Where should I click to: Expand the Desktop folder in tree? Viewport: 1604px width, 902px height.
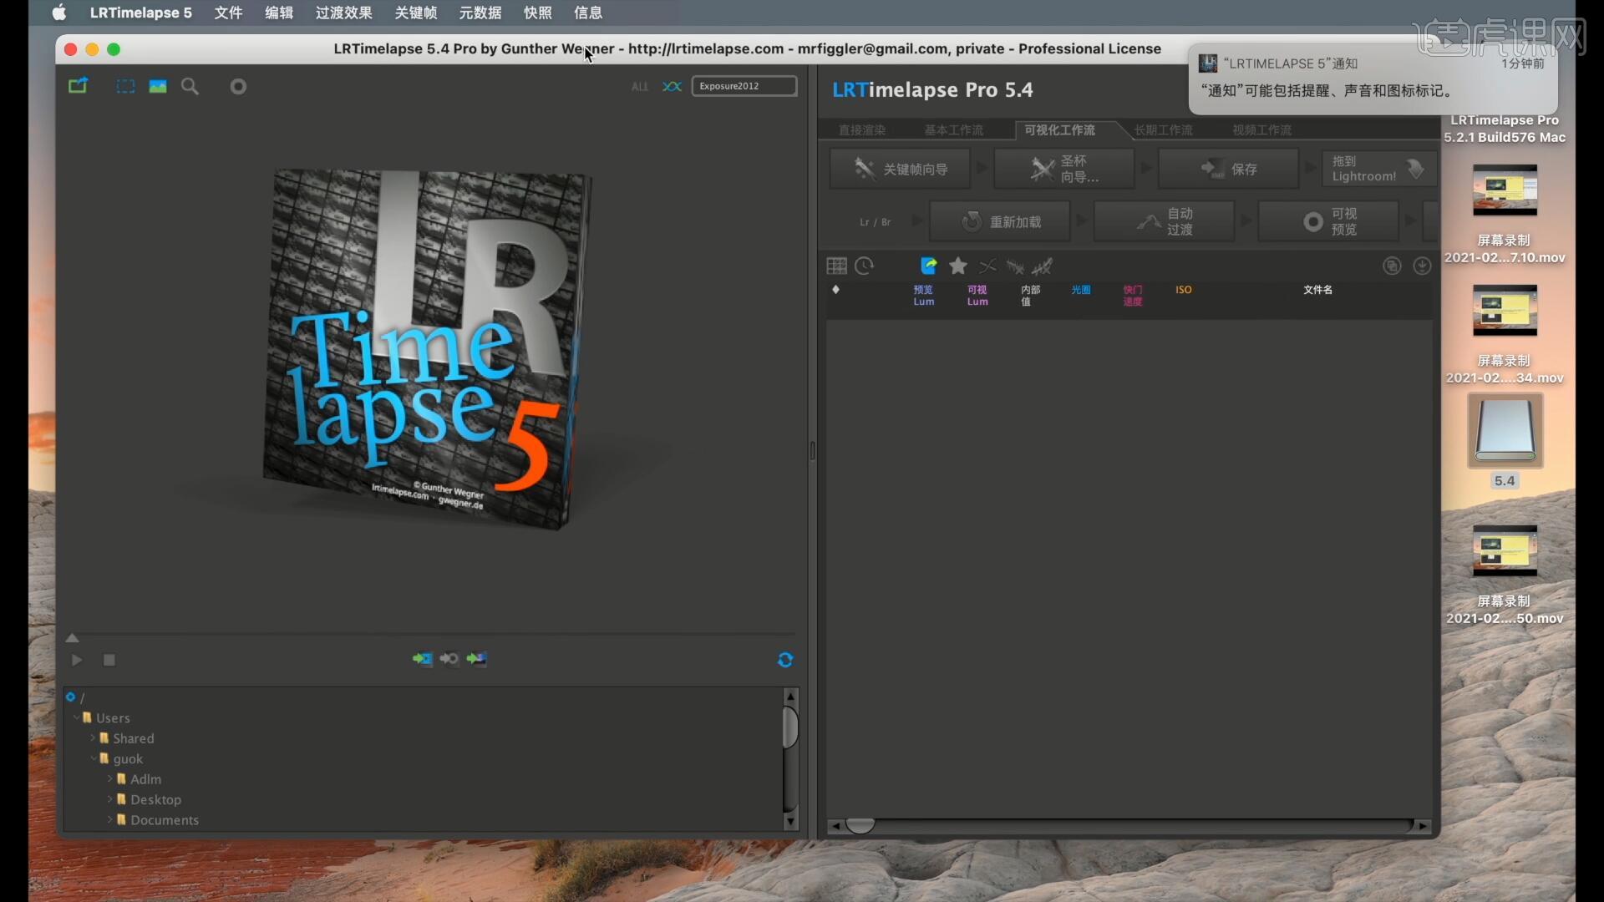[109, 799]
